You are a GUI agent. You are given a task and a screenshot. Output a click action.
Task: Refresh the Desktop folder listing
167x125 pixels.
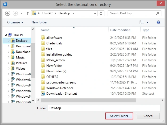pos(101,13)
